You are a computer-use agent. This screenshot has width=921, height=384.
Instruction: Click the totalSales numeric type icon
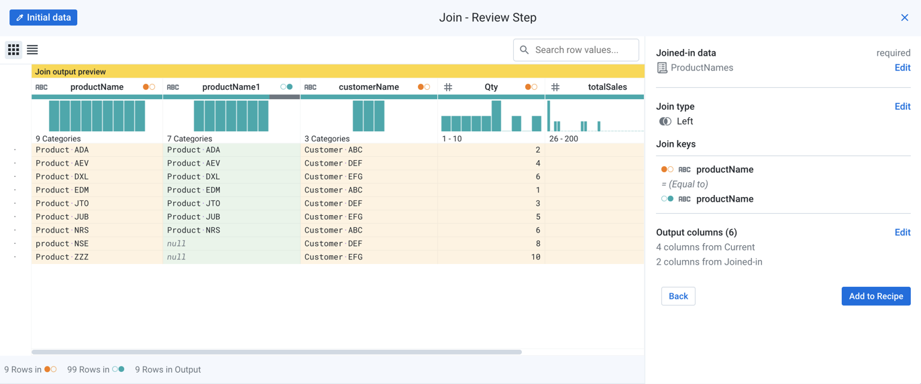pyautogui.click(x=555, y=87)
